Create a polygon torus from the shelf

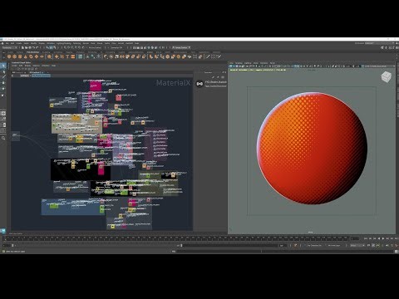tap(31, 56)
